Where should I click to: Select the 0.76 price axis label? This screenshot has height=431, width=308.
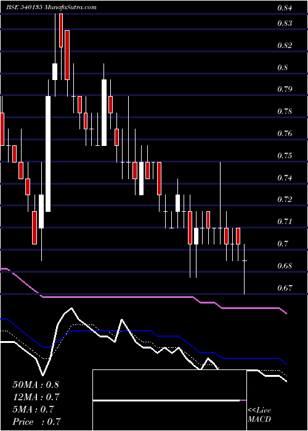point(285,134)
